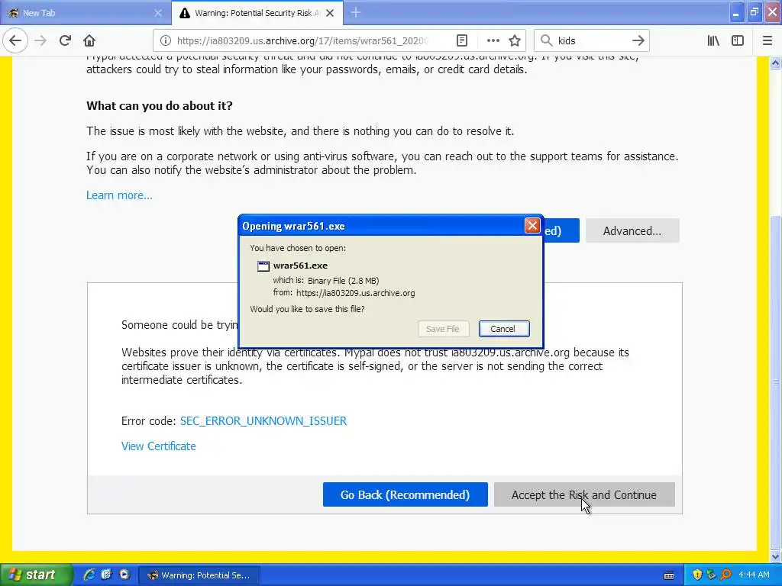This screenshot has height=586, width=782.
Task: Click the orange magnifier tray icon
Action: click(x=725, y=575)
